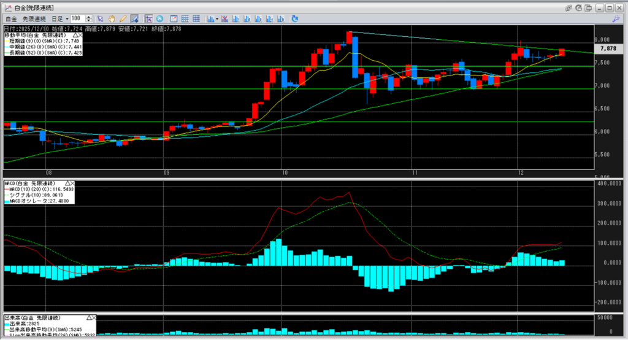Viewport: 628px width, 340px height.
Task: Select the pencil trendline drawing tool
Action: (x=123, y=19)
